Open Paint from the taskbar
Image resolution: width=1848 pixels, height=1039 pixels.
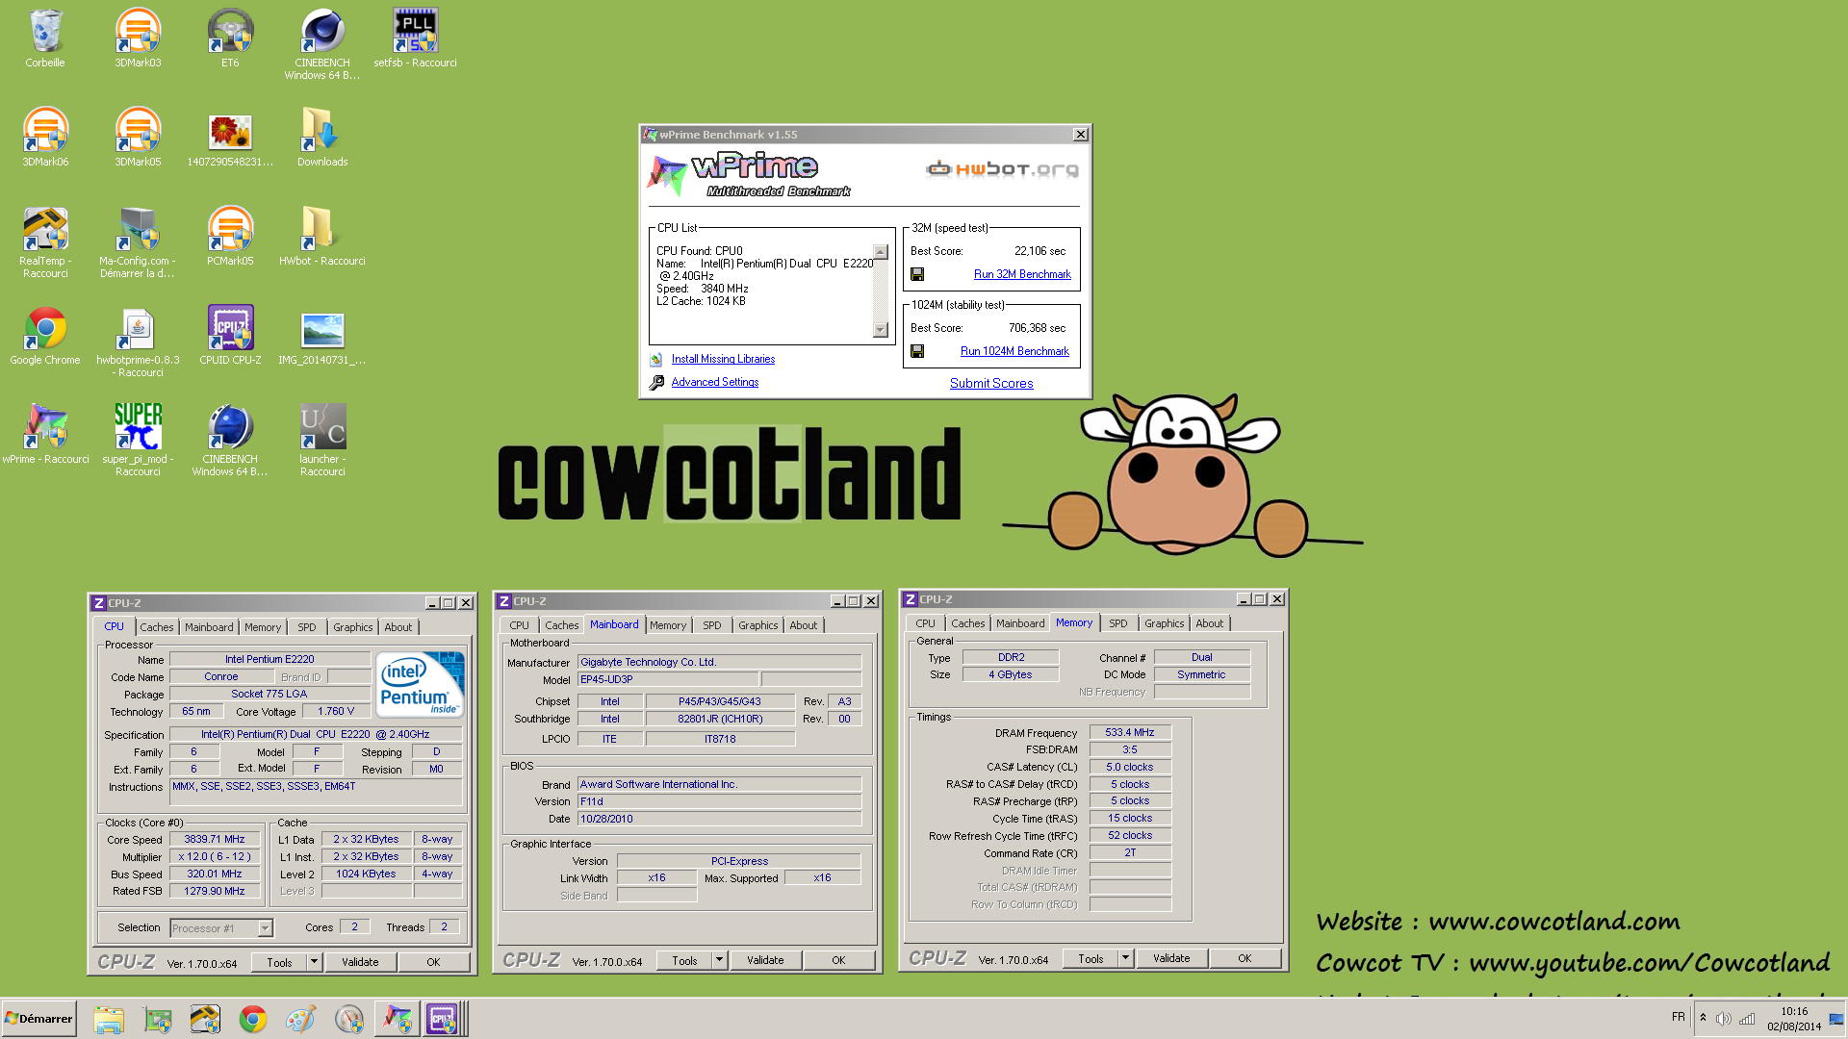click(x=301, y=1019)
